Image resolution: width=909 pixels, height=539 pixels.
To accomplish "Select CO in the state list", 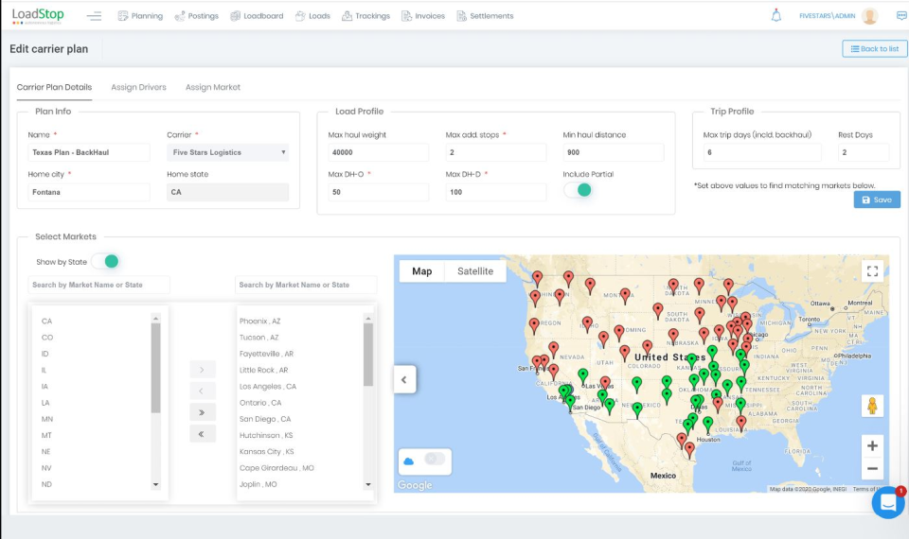I will point(47,338).
